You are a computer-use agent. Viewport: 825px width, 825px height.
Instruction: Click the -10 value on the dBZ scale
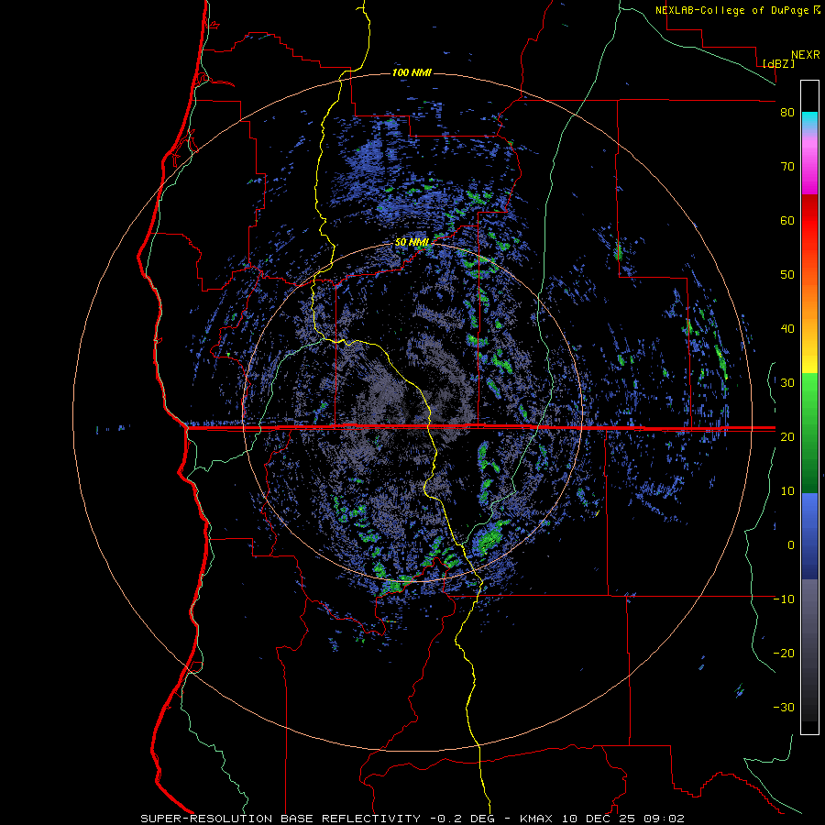pyautogui.click(x=784, y=599)
